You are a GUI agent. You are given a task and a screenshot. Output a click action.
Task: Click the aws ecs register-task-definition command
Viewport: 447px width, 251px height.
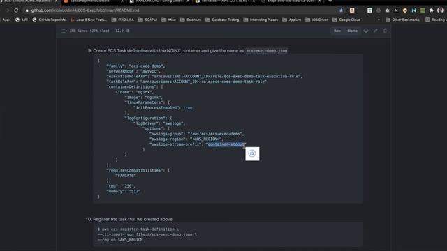coord(138,229)
